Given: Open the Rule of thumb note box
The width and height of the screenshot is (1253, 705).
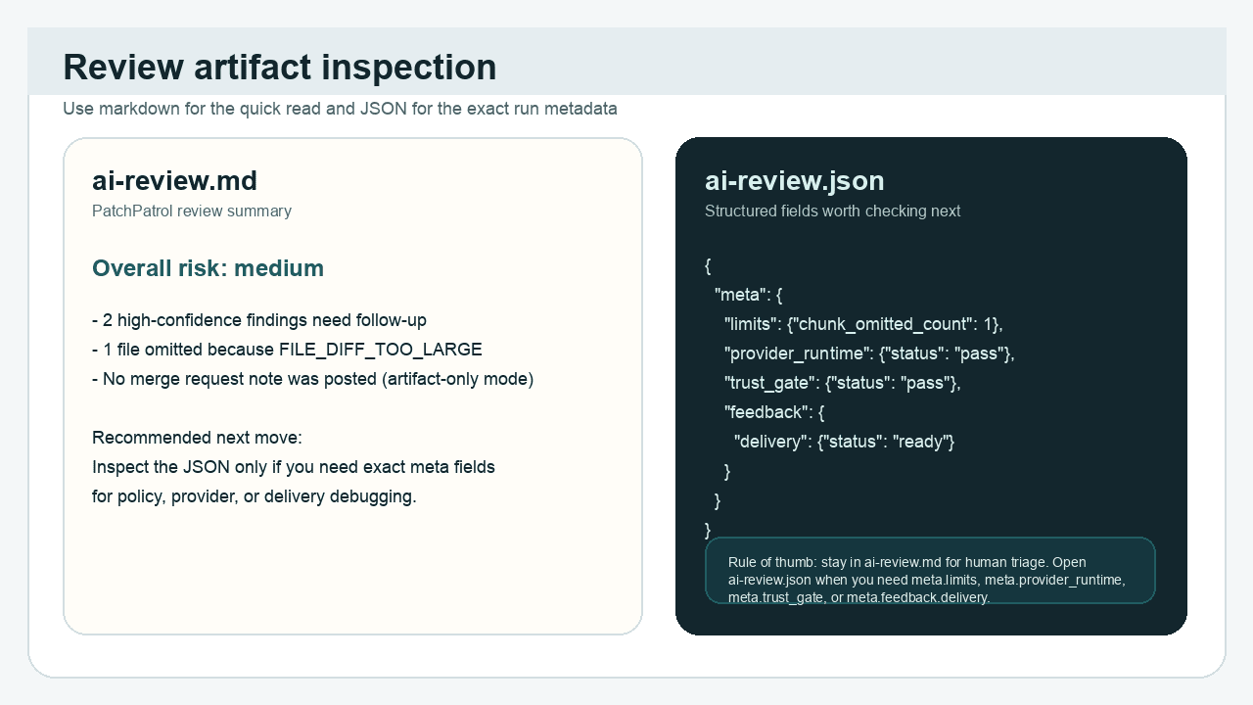Looking at the screenshot, I should click(930, 570).
